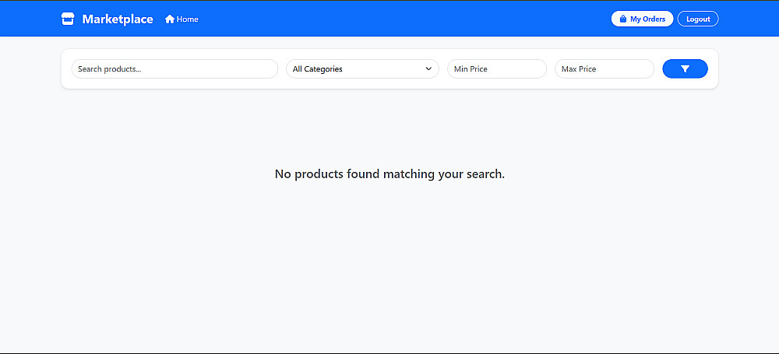Go to the Home nav link
This screenshot has height=354, width=779.
click(182, 19)
